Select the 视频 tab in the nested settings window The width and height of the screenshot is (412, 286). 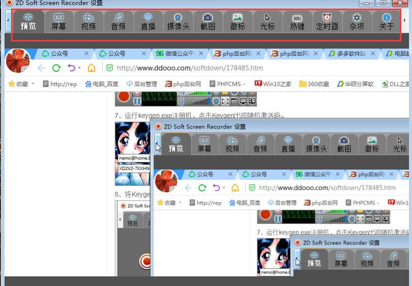coord(232,144)
